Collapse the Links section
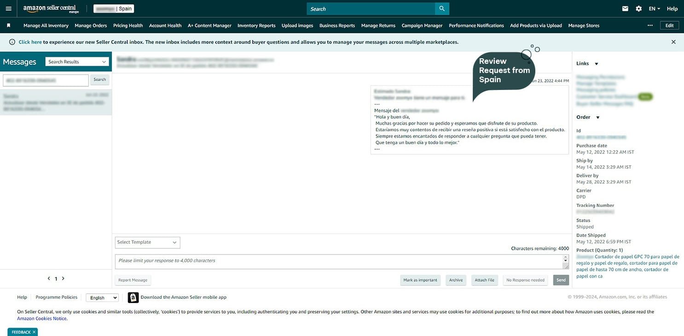684x336 pixels. 596,64
